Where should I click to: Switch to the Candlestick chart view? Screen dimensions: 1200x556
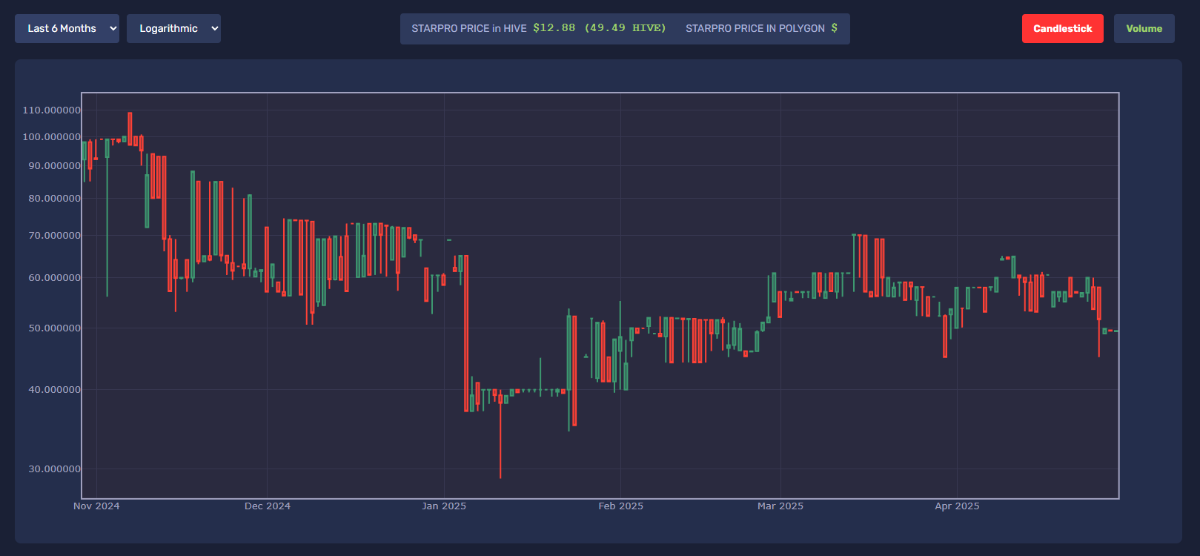pos(1062,28)
